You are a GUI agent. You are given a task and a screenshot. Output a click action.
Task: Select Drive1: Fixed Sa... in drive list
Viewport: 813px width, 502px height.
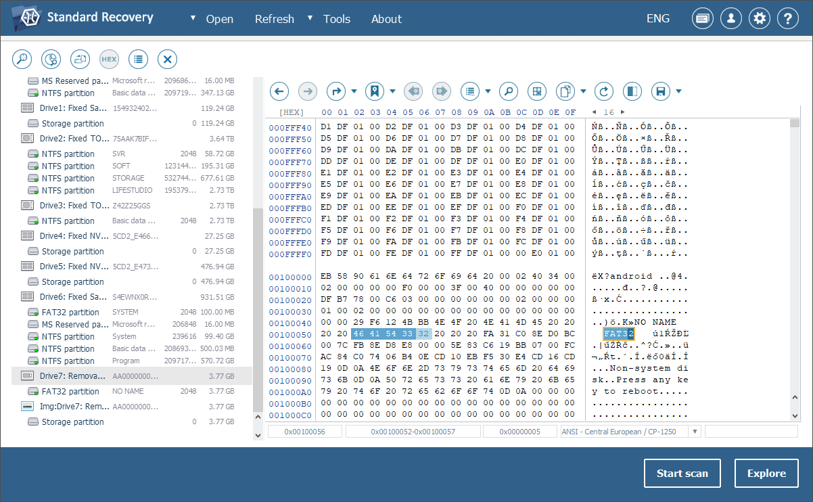(131, 108)
